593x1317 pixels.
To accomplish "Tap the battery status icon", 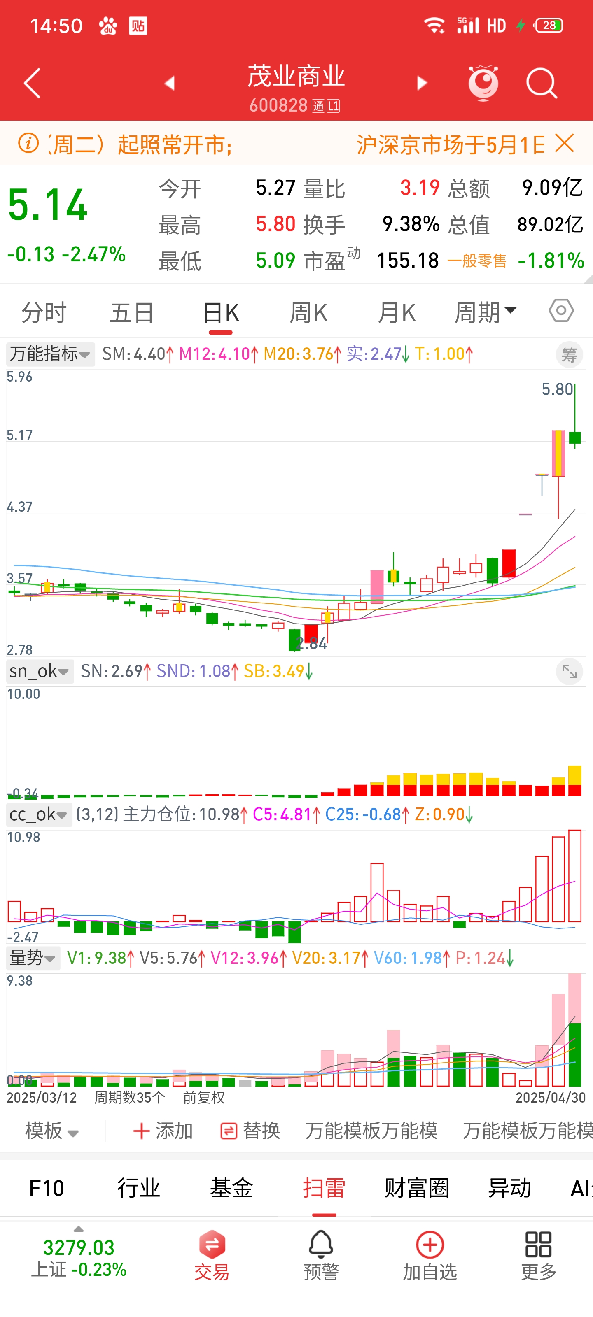I will tap(547, 26).
